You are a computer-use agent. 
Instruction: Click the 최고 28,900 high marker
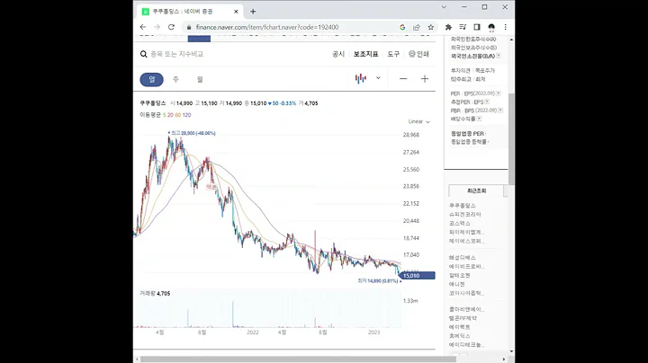pyautogui.click(x=192, y=133)
